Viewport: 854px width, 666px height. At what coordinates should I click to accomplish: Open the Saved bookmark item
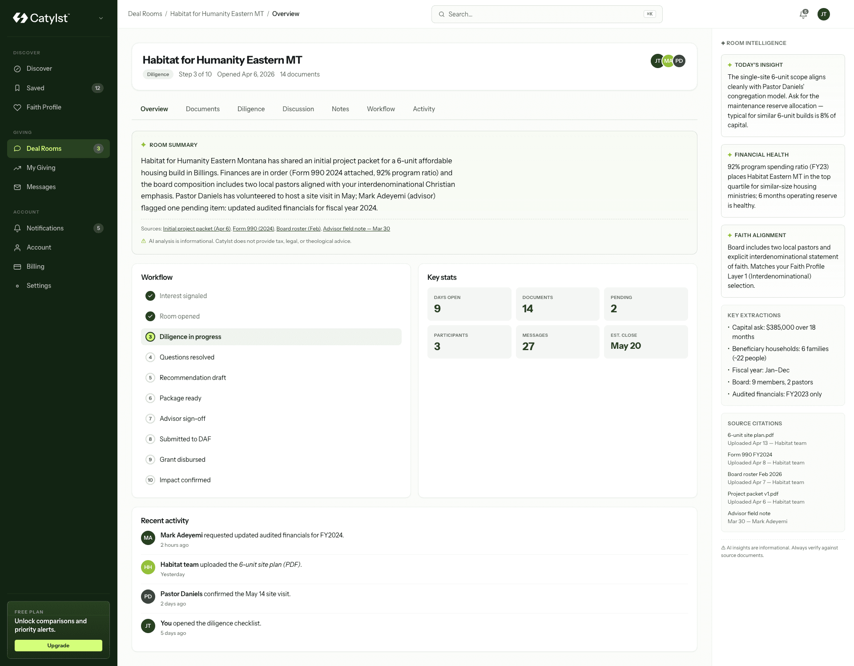click(x=58, y=88)
